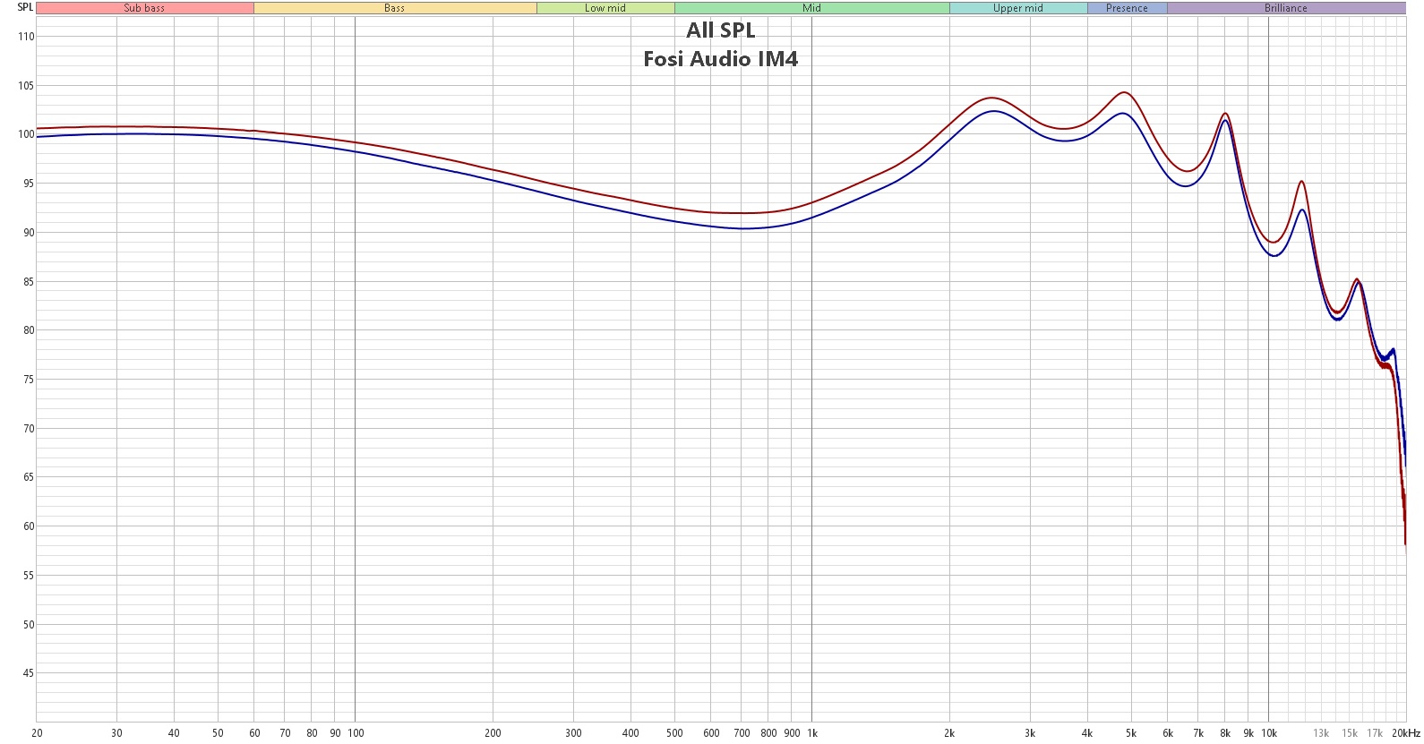
Task: Select the '45' SPL axis value
Action: pos(29,673)
